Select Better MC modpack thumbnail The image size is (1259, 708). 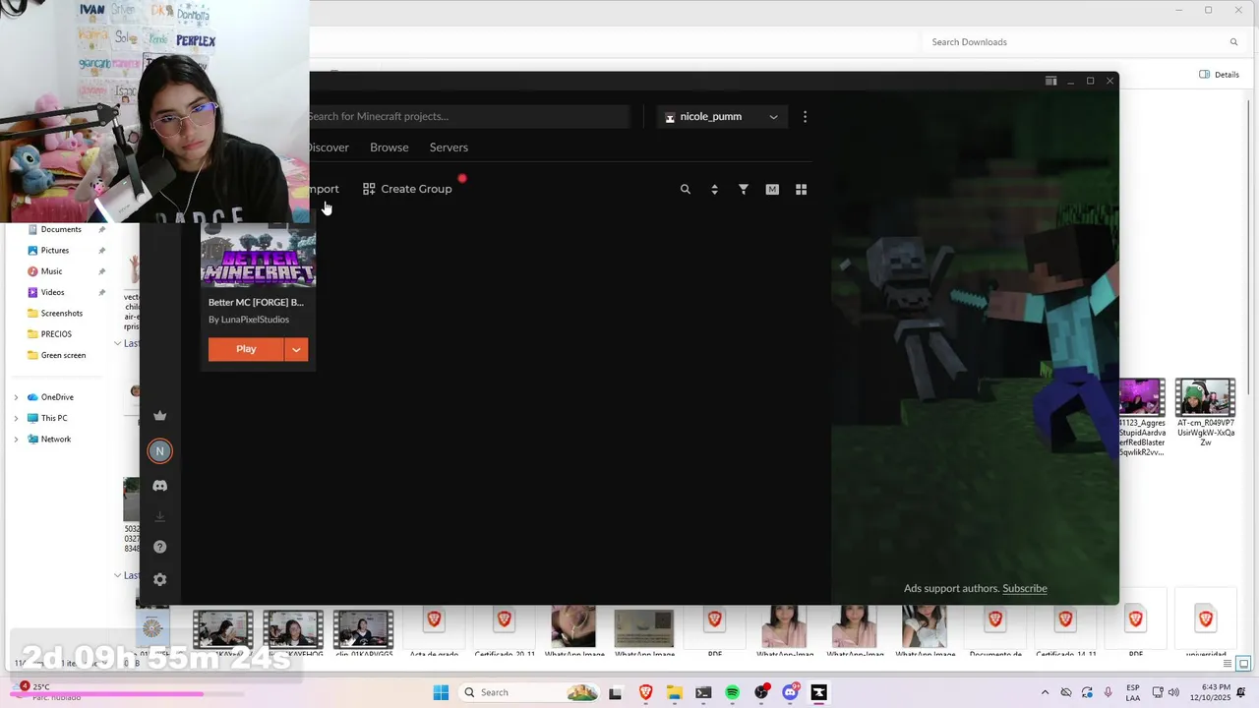pos(258,256)
